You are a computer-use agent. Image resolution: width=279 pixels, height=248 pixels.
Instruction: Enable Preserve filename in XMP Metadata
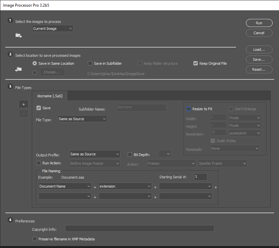click(x=35, y=239)
